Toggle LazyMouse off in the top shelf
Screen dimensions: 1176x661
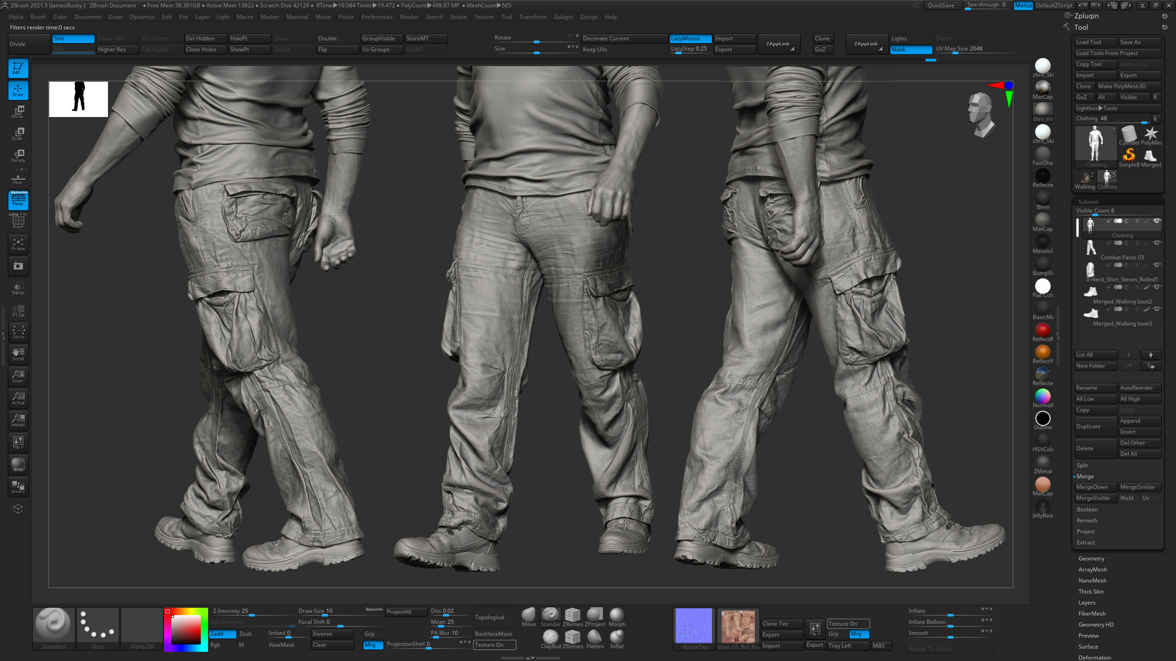click(690, 39)
